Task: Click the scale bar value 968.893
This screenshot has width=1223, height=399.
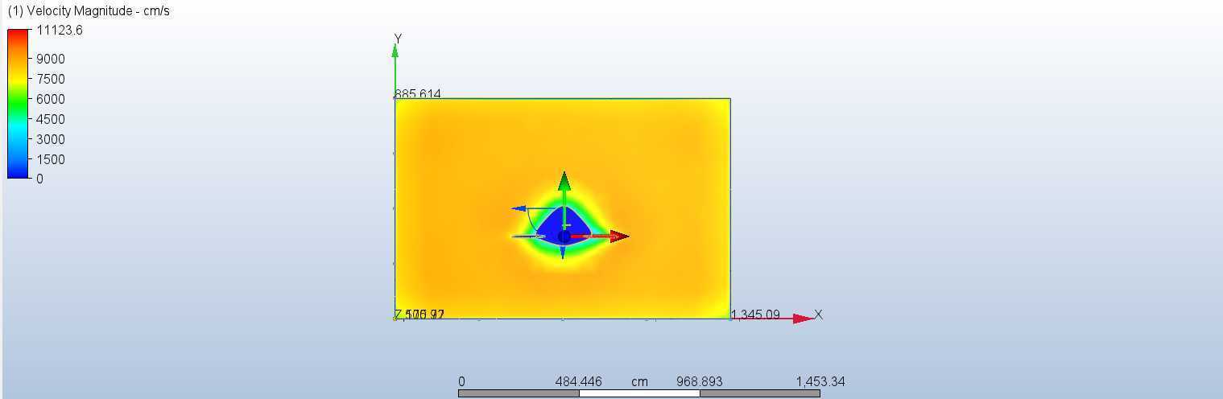Action: pos(699,381)
